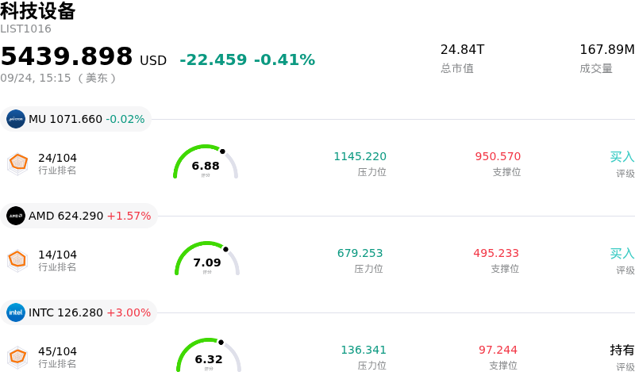This screenshot has width=635, height=387.
Task: Open the radar chart icon next to 14/104
Action: pos(17,261)
